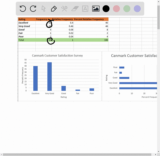Pick the pink ink color
The width and height of the screenshot is (160, 156).
coord(116,9)
